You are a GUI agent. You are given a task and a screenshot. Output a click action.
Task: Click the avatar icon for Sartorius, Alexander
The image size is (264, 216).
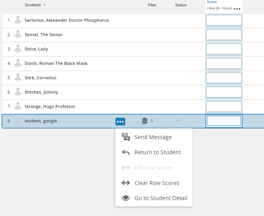17,20
